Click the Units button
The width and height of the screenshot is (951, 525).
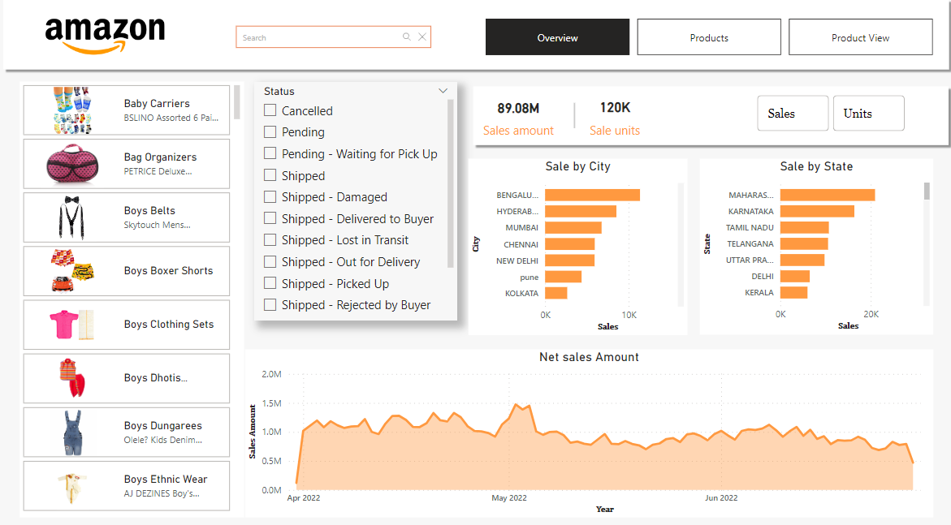[x=868, y=114]
